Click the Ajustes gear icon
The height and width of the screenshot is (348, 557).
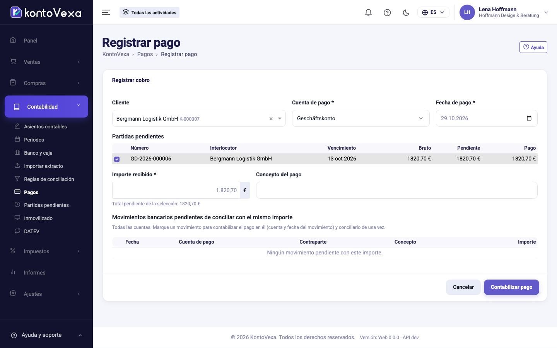click(13, 293)
